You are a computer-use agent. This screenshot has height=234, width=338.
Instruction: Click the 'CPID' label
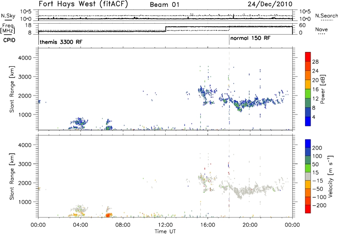point(9,40)
